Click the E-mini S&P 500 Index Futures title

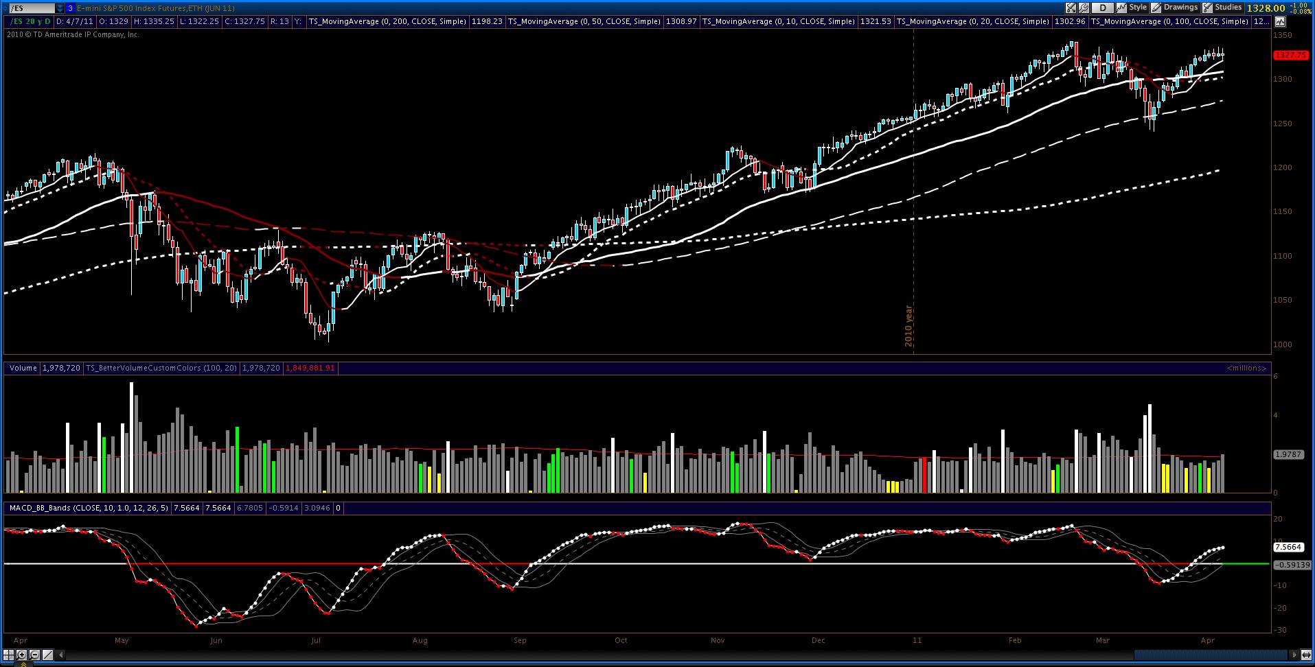156,8
